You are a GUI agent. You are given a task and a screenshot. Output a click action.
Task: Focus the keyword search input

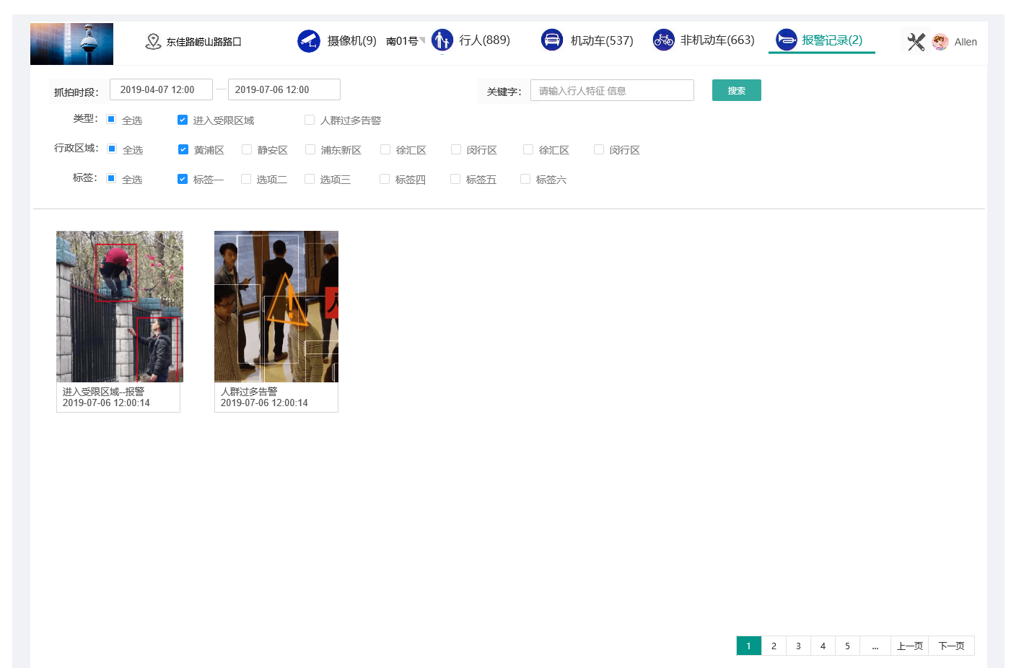point(612,90)
